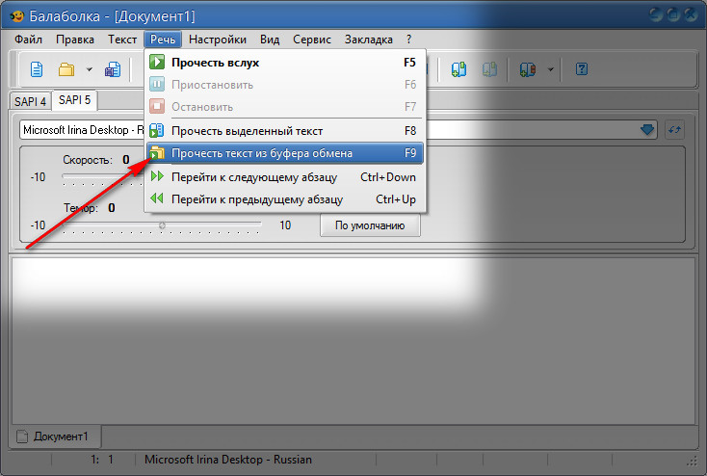707x476 pixels.
Task: Click the voice refresh arrows icon
Action: (674, 130)
